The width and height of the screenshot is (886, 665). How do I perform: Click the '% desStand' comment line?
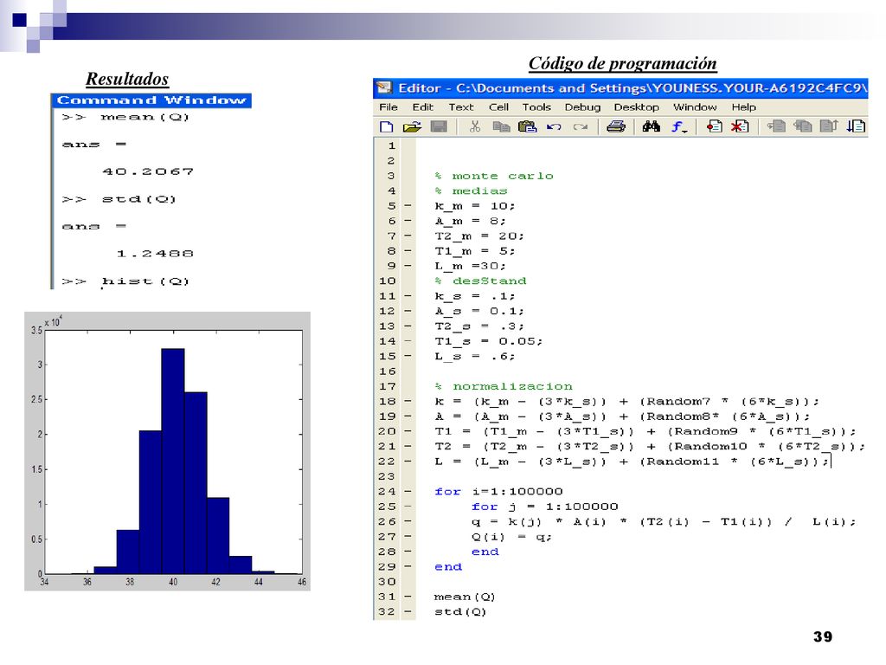[480, 281]
